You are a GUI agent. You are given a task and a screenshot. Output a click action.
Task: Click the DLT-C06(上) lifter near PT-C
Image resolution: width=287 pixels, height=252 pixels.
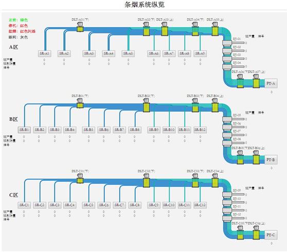[256, 233]
